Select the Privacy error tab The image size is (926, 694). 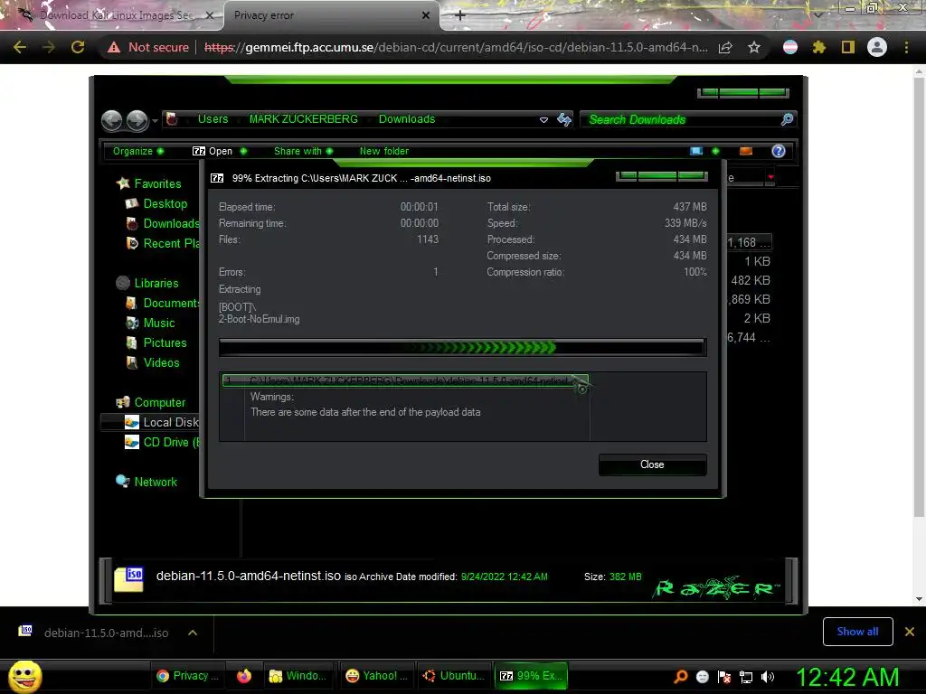point(332,15)
